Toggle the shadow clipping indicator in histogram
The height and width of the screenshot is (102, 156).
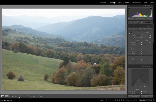point(129,9)
